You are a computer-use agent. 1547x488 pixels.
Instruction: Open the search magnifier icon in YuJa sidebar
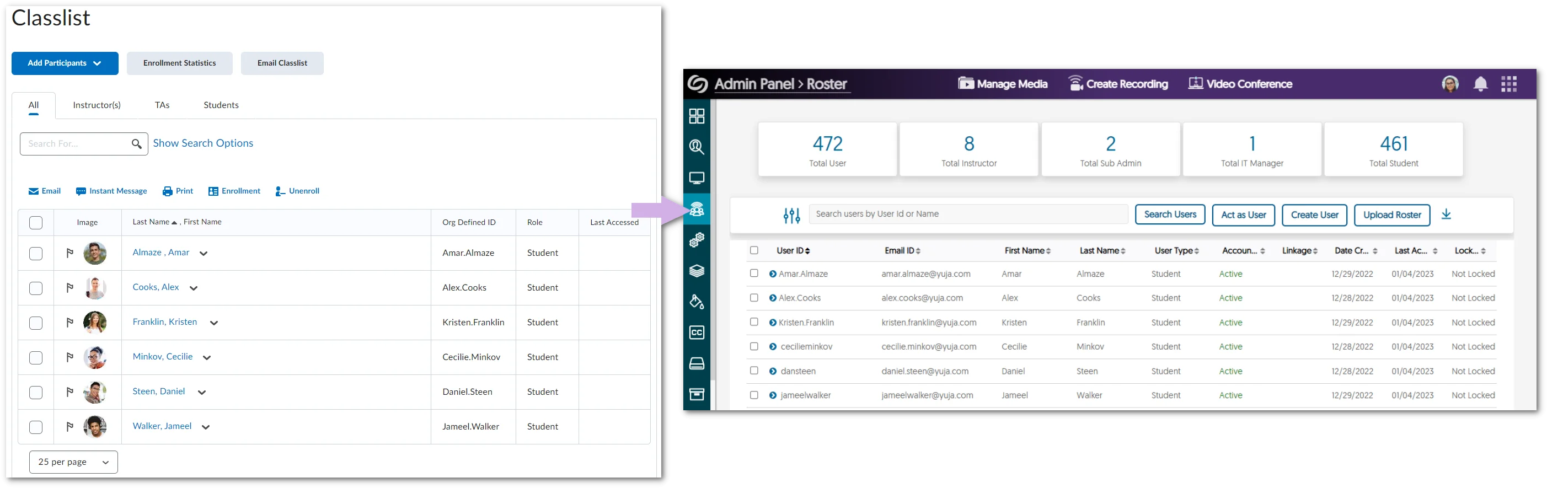(697, 147)
